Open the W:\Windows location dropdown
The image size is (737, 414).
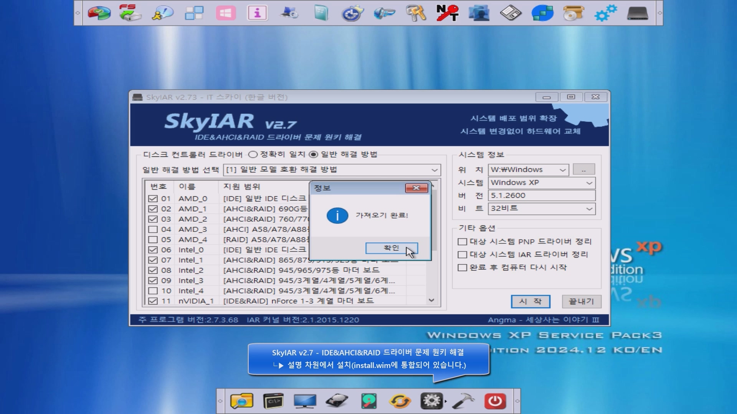[x=562, y=170]
